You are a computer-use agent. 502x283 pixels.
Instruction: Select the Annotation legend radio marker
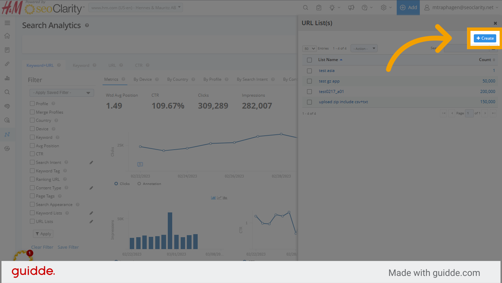[139, 184]
